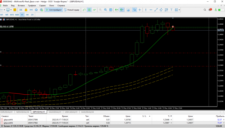Image resolution: width=225 pixels, height=128 pixels.
Task: Select the crosshair tool
Action: (x=139, y=10)
